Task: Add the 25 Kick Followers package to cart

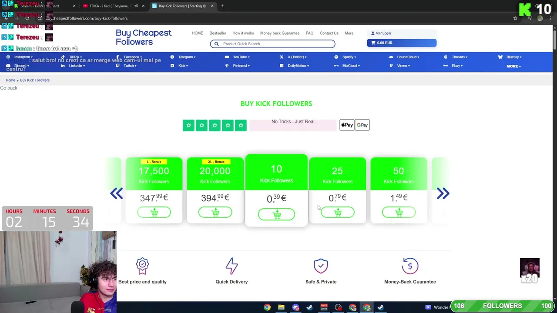Action: [337, 212]
